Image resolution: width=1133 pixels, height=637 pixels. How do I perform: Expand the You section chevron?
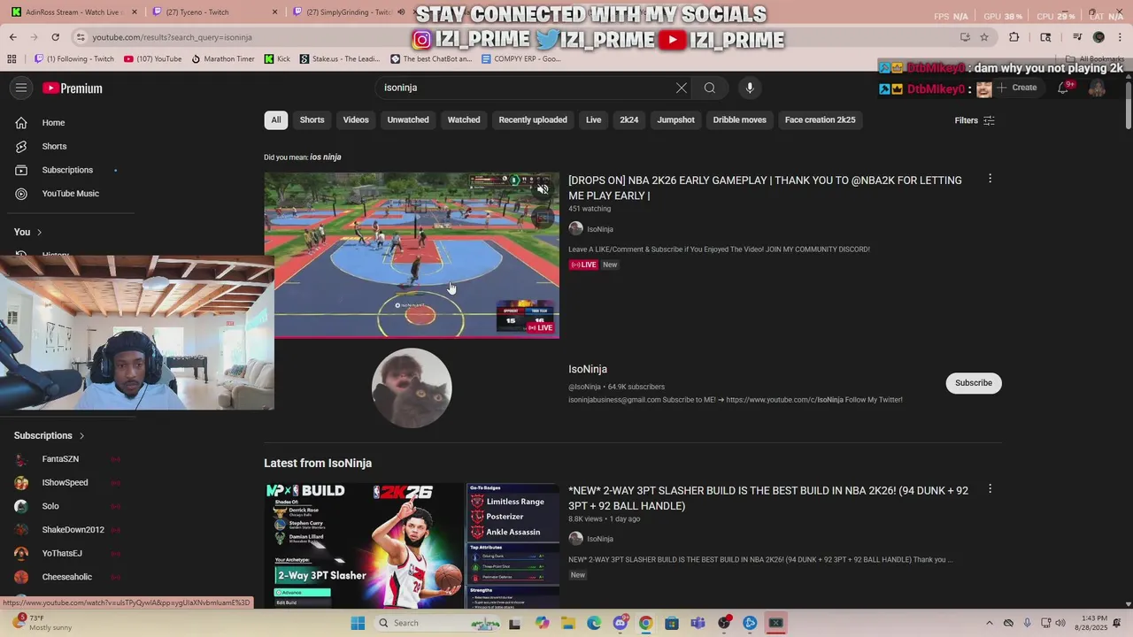[39, 232]
